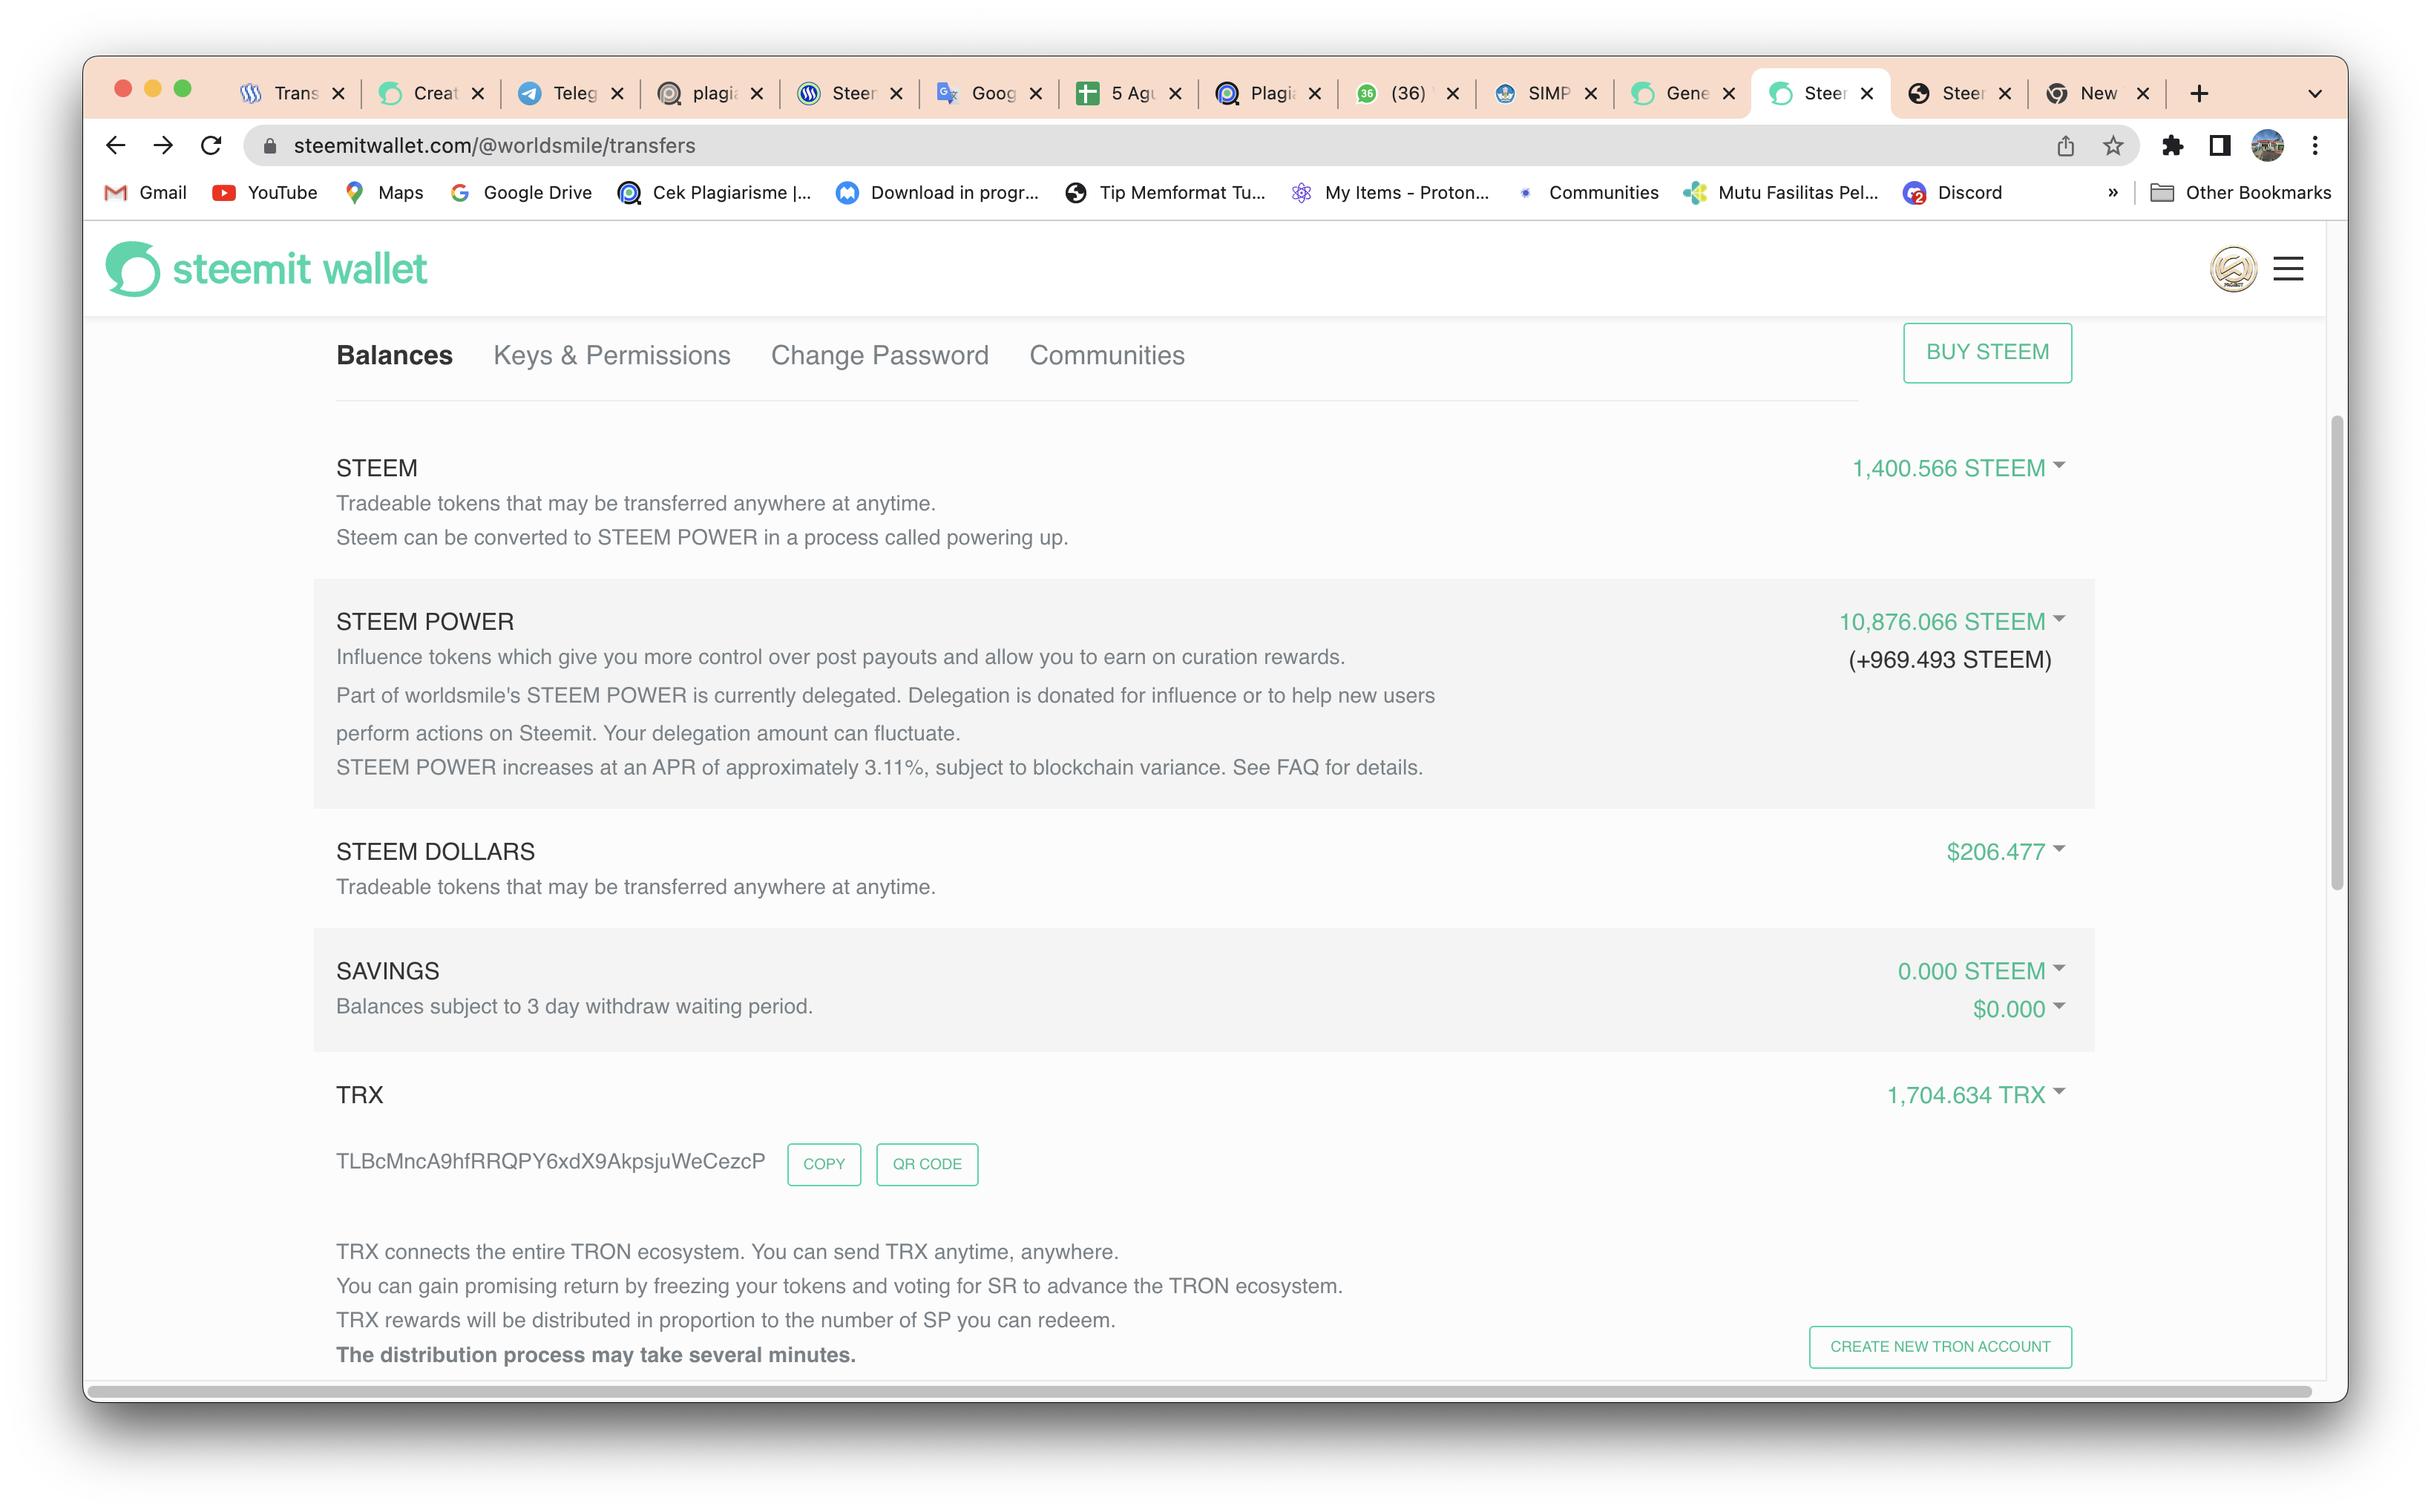The width and height of the screenshot is (2431, 1512).
Task: Click the browser forward arrow
Action: pos(163,146)
